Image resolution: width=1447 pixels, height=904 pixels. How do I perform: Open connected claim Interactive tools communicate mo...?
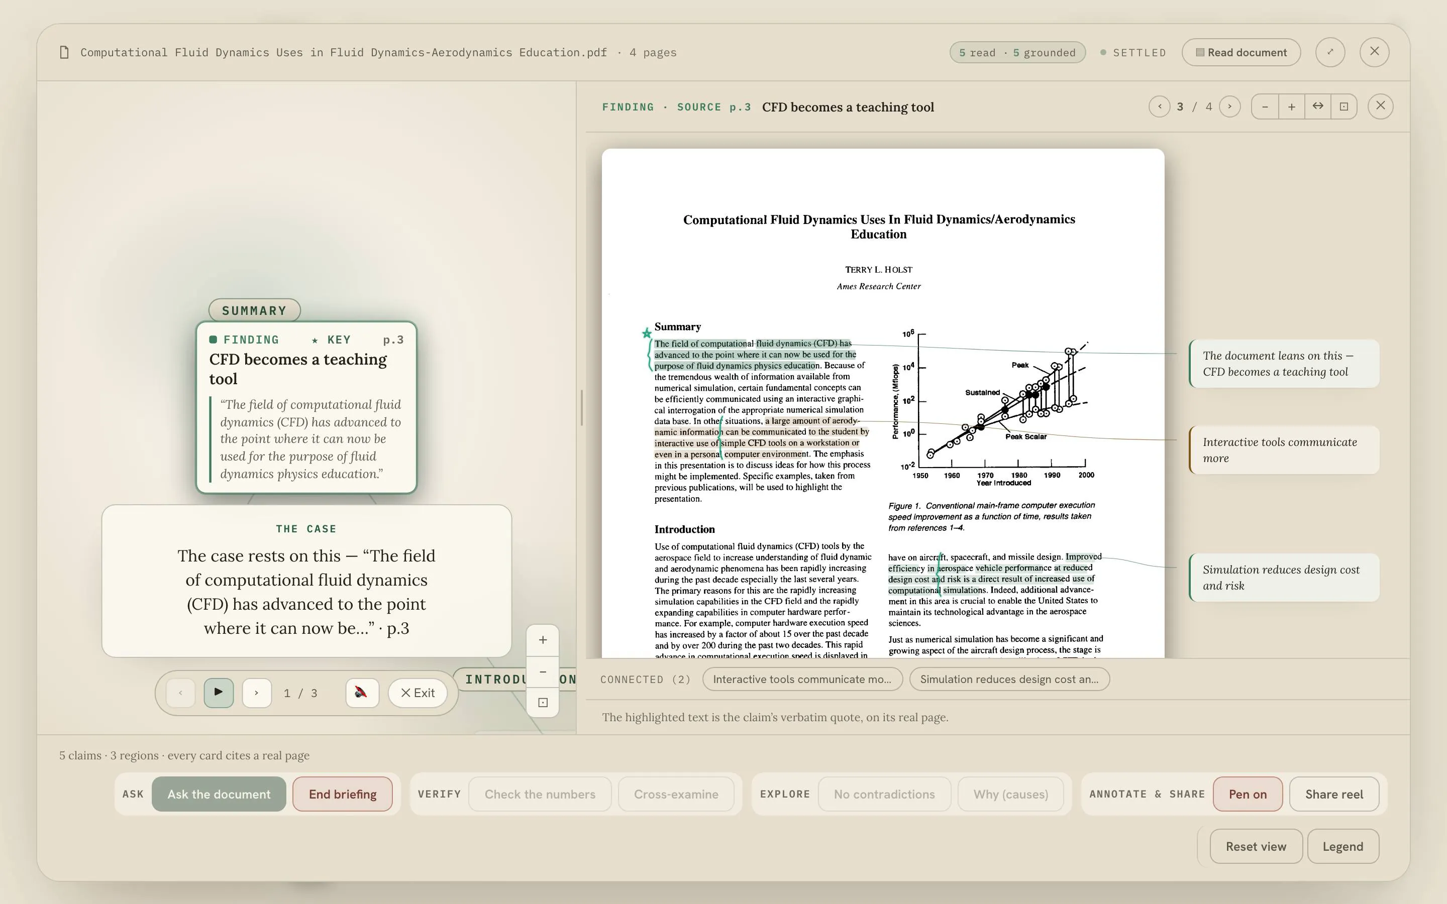coord(802,679)
